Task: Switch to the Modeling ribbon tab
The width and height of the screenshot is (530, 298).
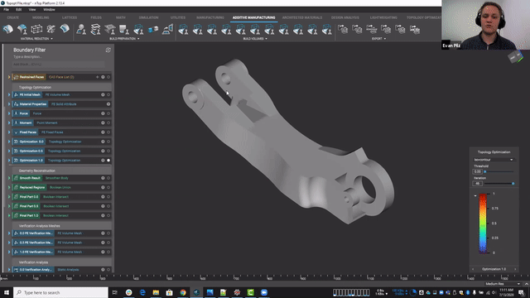Action: pos(41,17)
